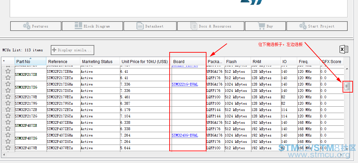Select reference STM32F407IGIx
Image resolution: width=358 pixels, height=163 pixels.
(63, 142)
